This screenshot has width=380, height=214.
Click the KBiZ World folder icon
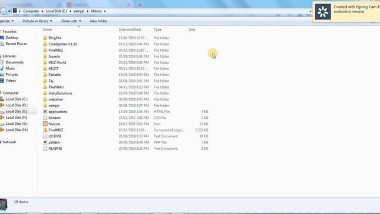(45, 62)
